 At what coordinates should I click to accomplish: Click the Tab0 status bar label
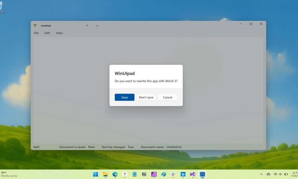click(36, 147)
